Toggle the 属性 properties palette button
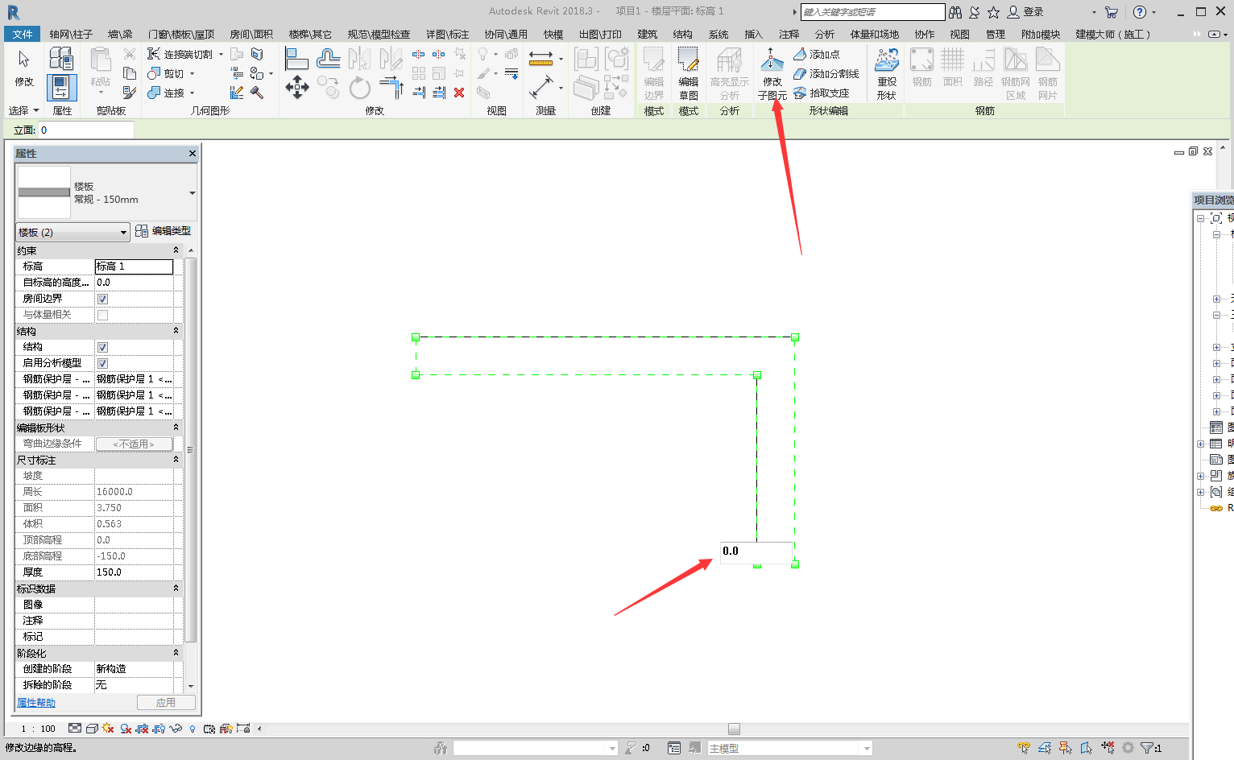This screenshot has height=760, width=1234. tap(62, 87)
